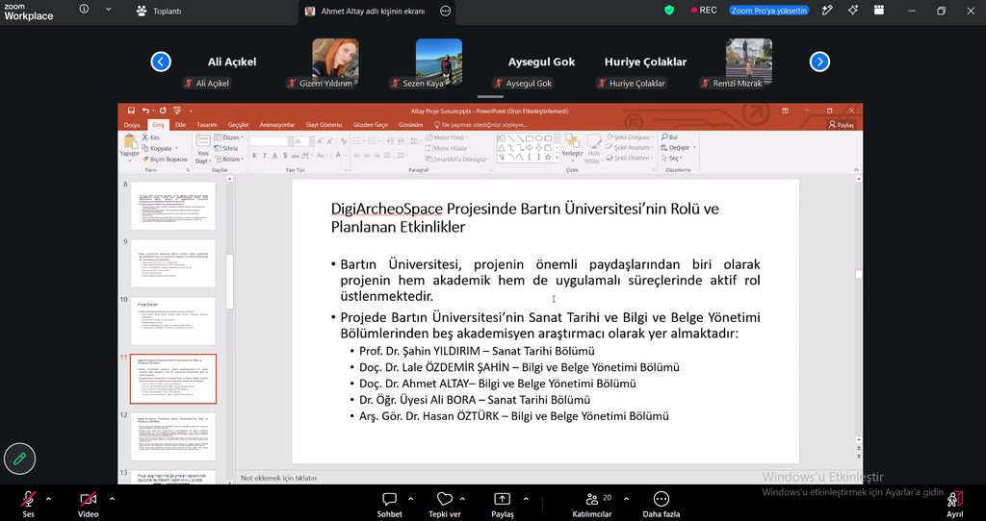This screenshot has width=986, height=521.
Task: Open the Bölüm section dropdown
Action: pyautogui.click(x=229, y=160)
